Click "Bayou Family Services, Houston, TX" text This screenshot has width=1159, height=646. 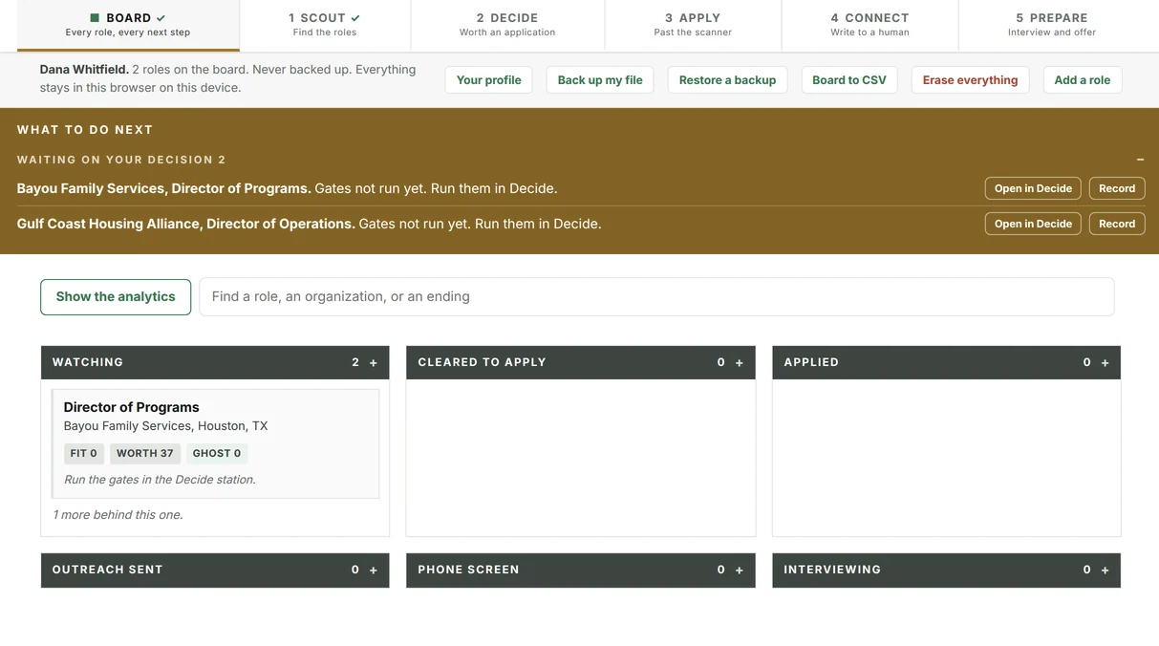(165, 426)
